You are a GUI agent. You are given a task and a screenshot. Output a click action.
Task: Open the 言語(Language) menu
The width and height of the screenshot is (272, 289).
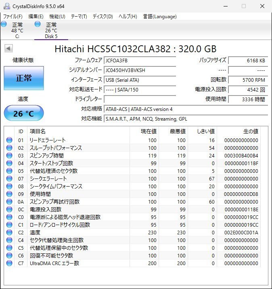[x=160, y=17]
